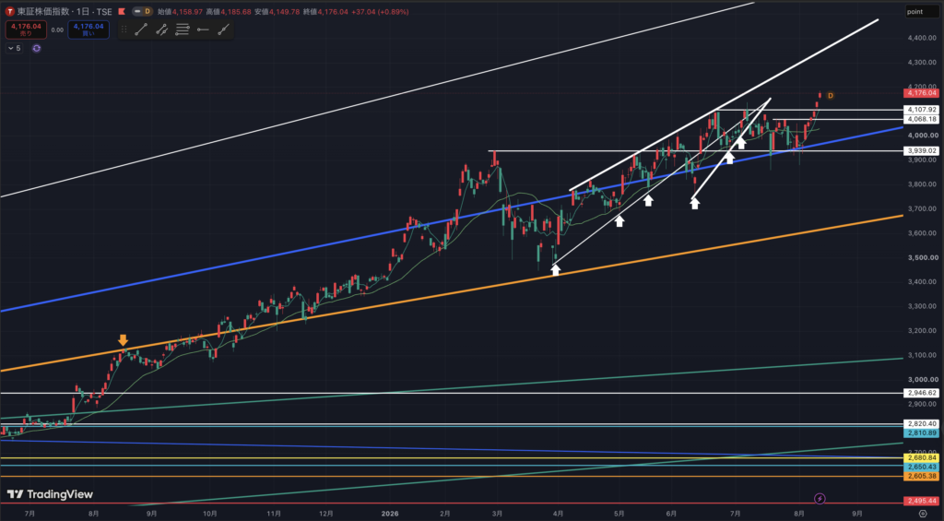
Task: Grab the favorites toolbar drag handle
Action: pos(124,30)
